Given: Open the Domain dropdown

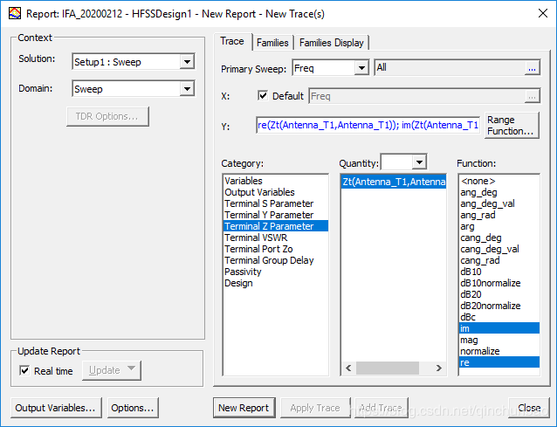Looking at the screenshot, I should pyautogui.click(x=187, y=89).
